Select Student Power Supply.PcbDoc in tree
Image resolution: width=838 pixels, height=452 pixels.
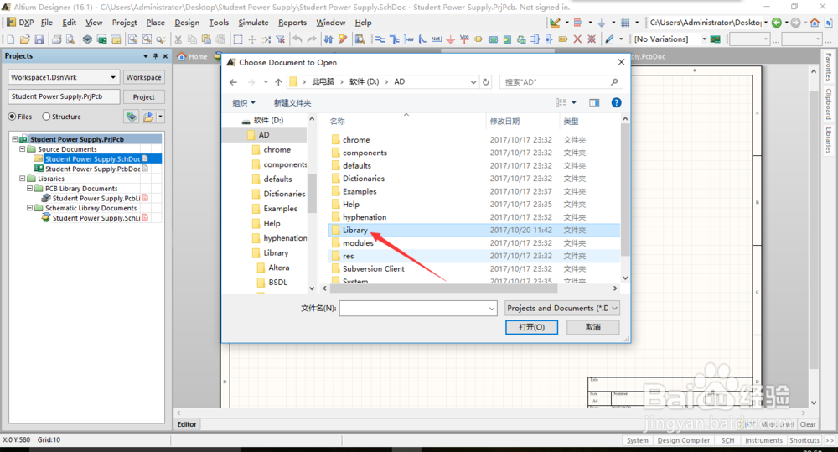tap(92, 169)
